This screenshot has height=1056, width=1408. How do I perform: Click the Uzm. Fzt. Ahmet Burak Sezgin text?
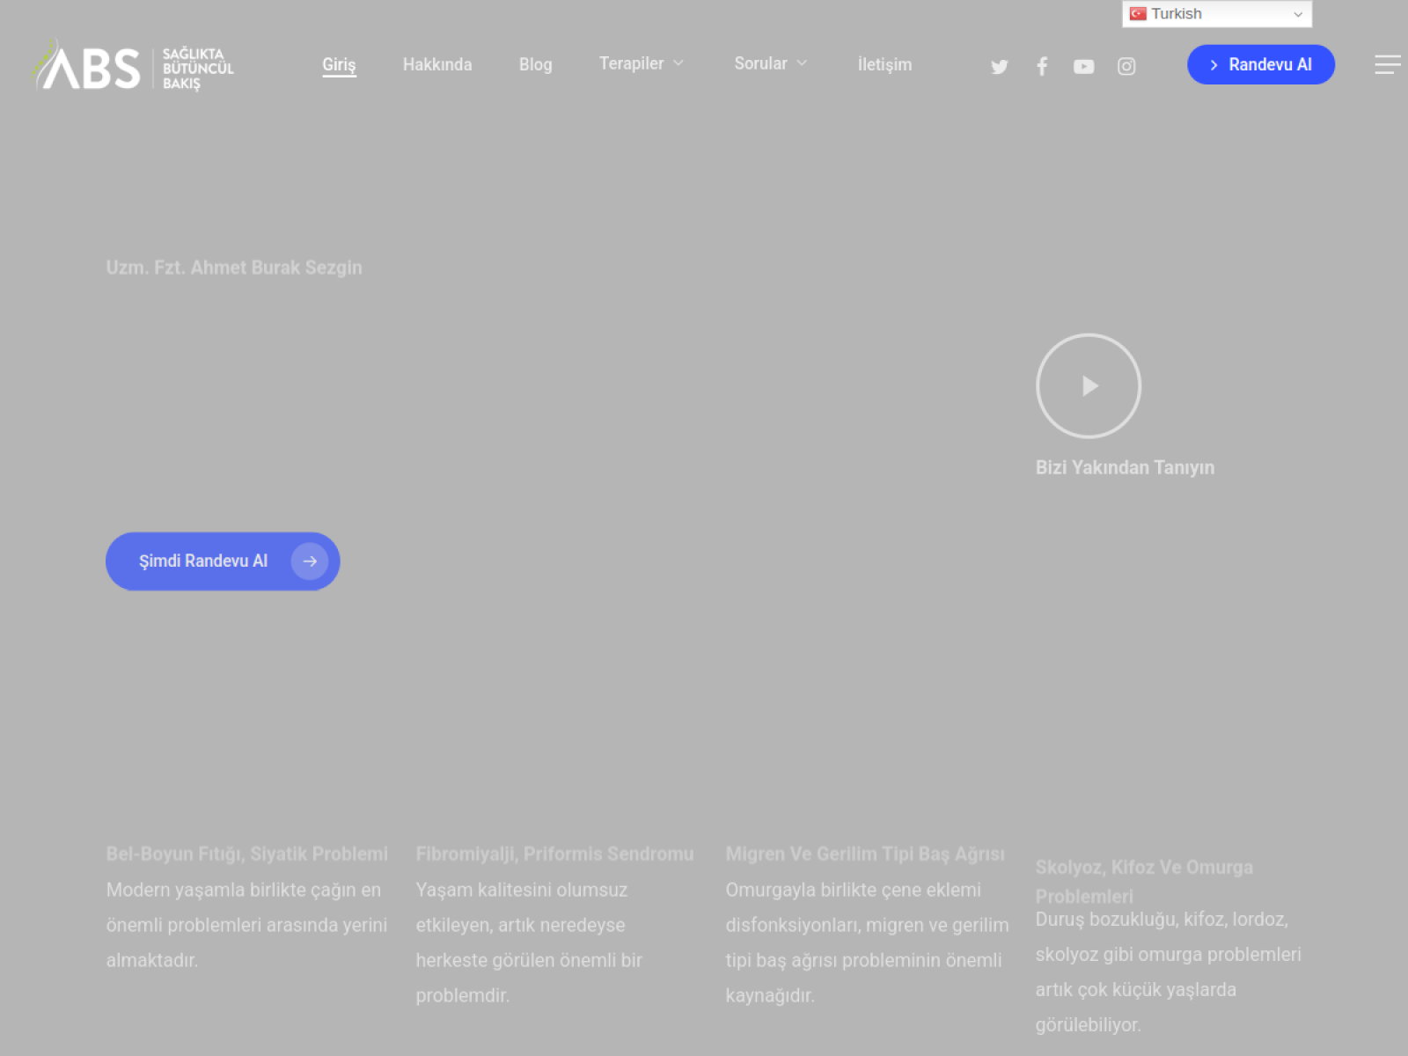click(x=234, y=268)
